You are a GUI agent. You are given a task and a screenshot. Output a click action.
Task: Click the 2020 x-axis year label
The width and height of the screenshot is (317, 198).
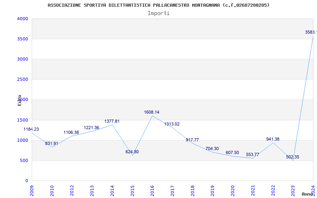[233, 191]
